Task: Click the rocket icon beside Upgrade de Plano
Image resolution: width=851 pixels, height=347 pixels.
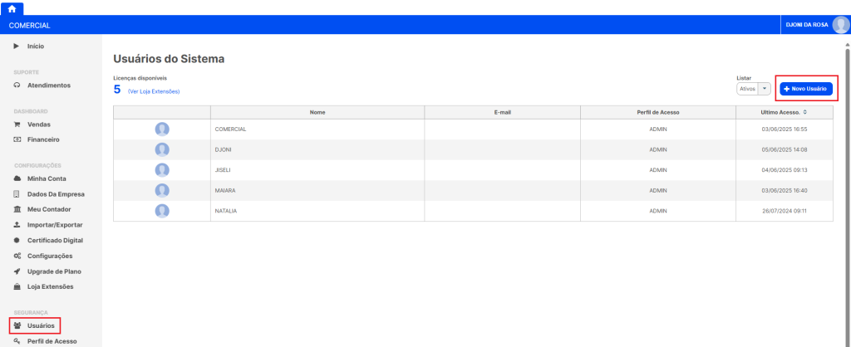Action: pyautogui.click(x=17, y=271)
